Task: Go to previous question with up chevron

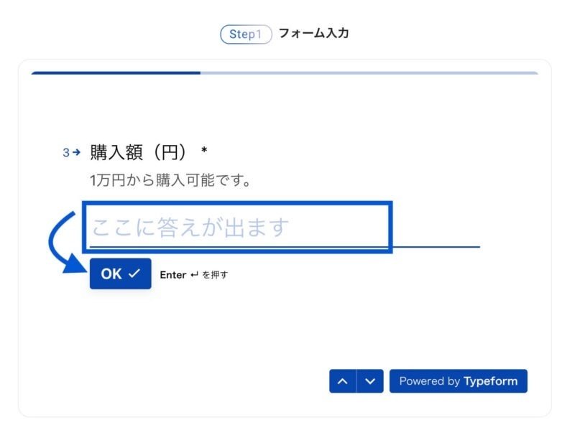Action: (343, 381)
